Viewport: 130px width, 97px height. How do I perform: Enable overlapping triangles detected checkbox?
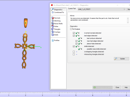pyautogui.click(x=74, y=52)
